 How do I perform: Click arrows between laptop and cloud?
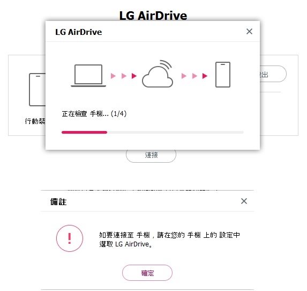click(x=124, y=76)
